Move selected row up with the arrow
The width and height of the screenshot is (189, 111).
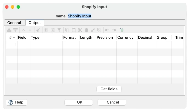pos(24,30)
